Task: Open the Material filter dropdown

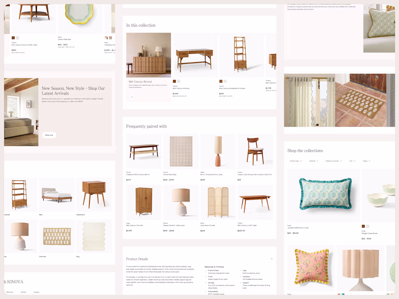Action: click(313, 161)
